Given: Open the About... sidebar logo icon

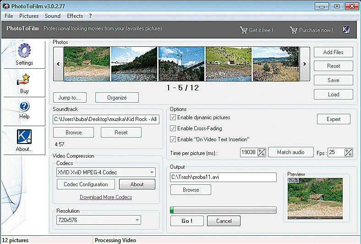Looking at the screenshot, I should tap(24, 136).
